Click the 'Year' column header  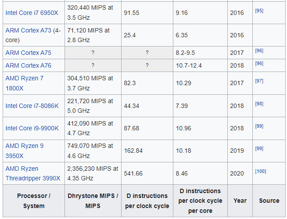[x=240, y=201]
